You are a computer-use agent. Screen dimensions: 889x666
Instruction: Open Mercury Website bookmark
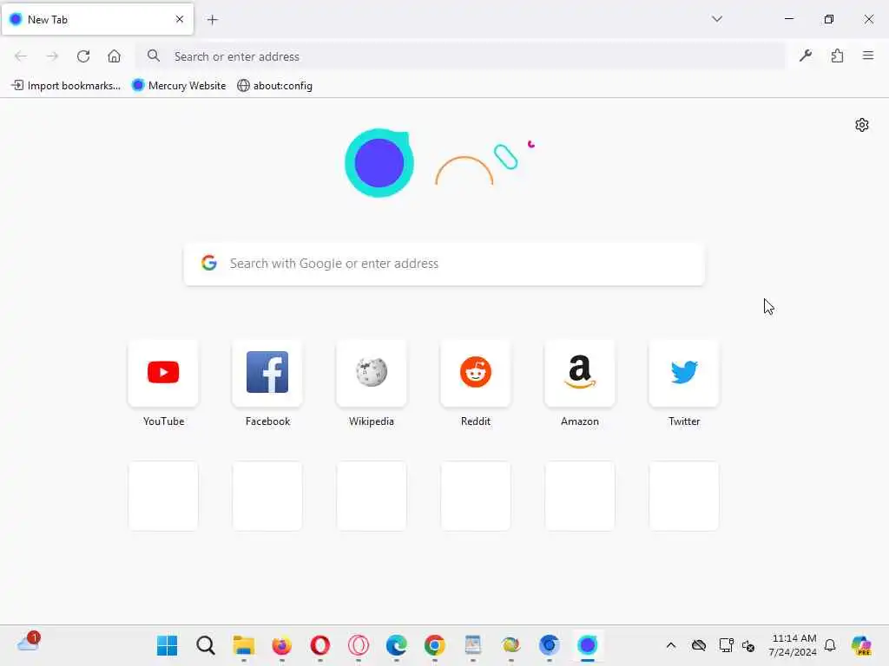(x=179, y=86)
